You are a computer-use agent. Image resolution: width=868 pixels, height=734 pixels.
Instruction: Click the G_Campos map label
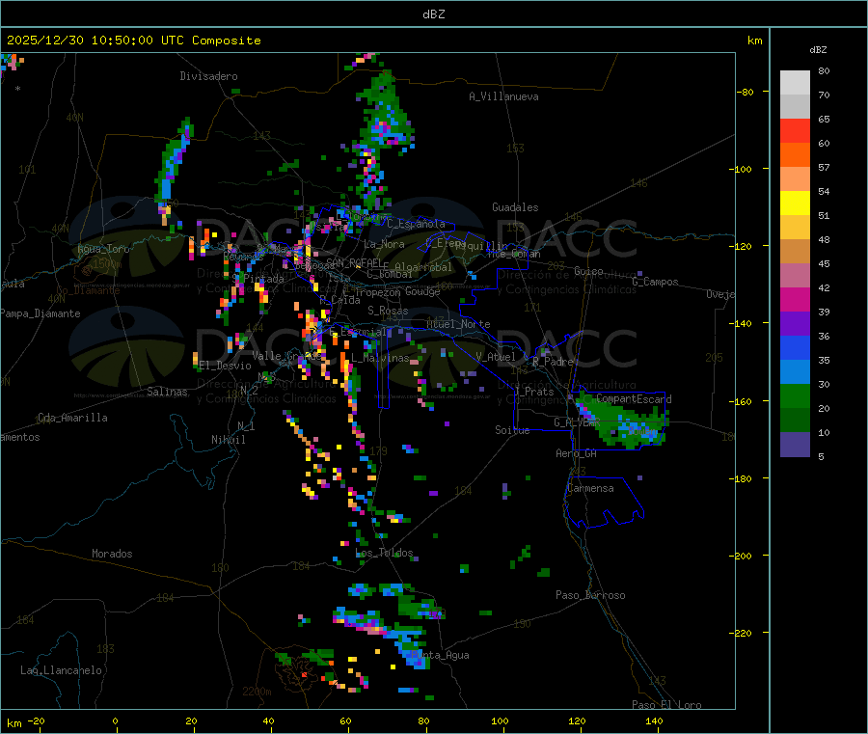[x=655, y=282]
